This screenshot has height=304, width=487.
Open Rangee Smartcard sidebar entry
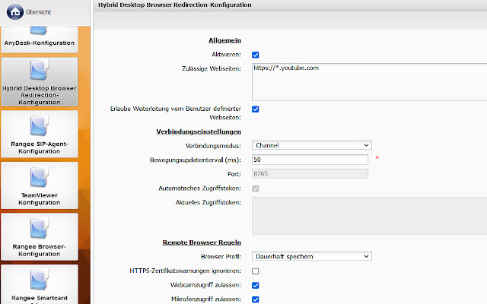click(x=40, y=284)
